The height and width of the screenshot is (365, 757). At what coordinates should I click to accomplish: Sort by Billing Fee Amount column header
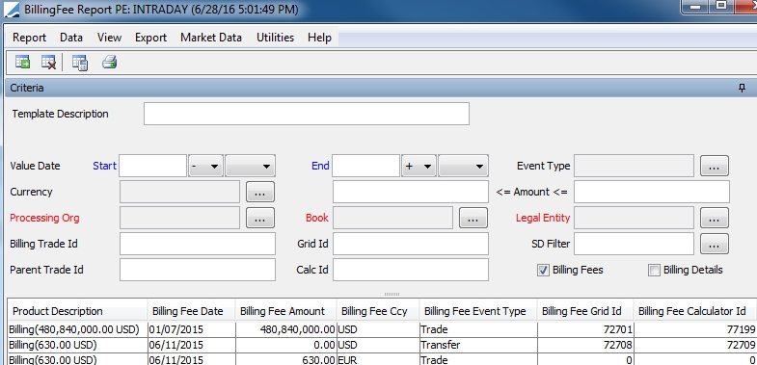coord(285,311)
